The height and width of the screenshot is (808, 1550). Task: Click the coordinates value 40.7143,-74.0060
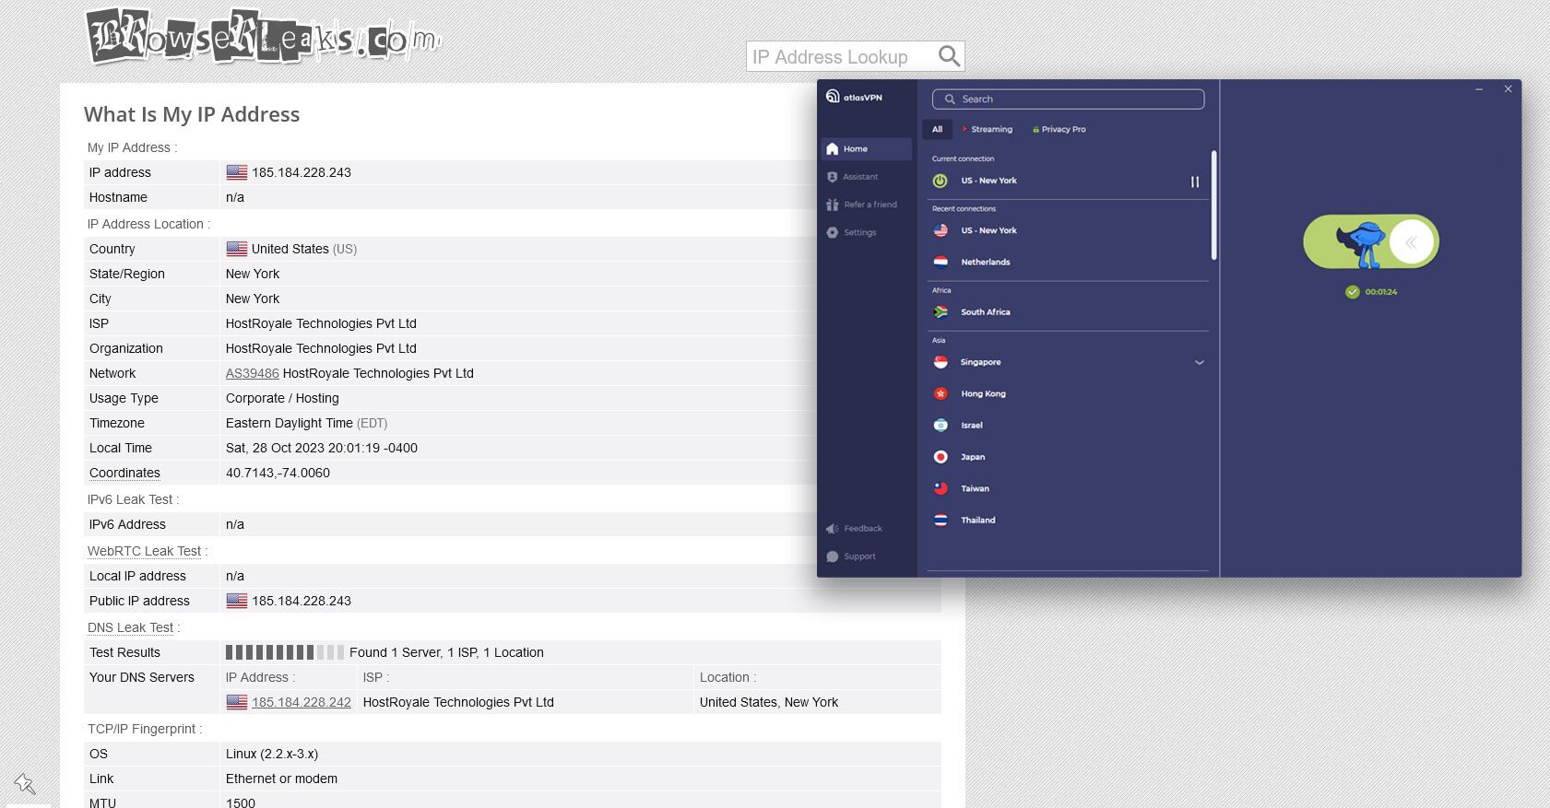[278, 473]
